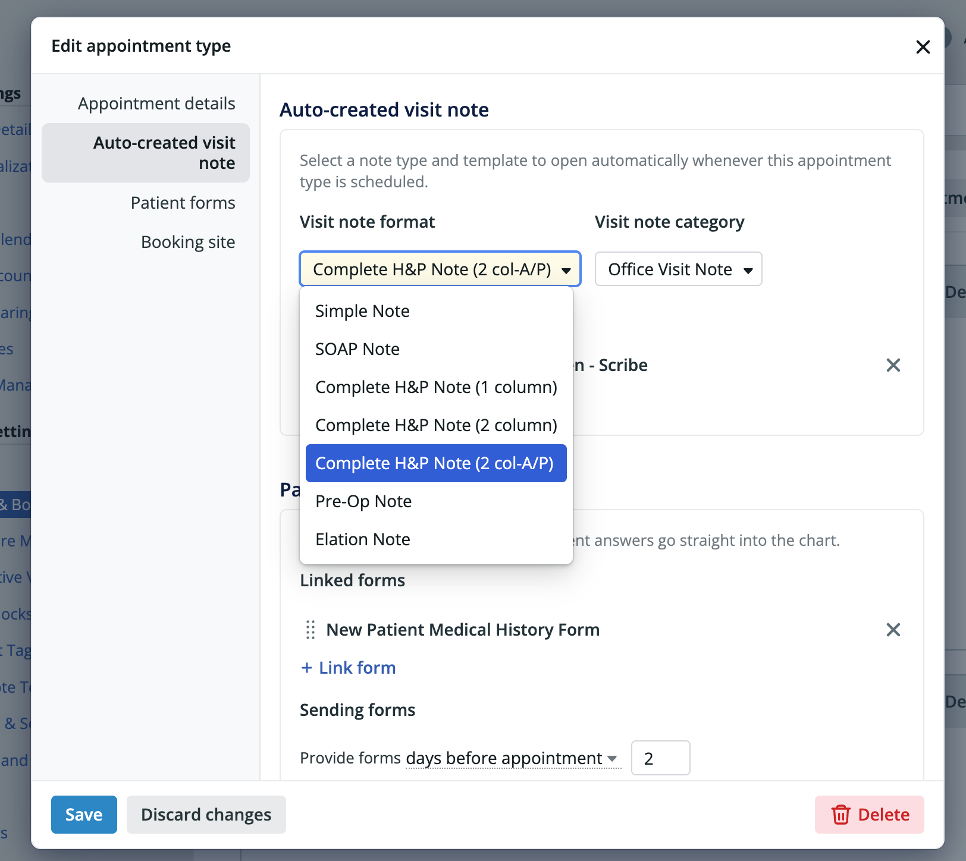Screen dimensions: 966x861
Task: Click Discard changes button
Action: click(x=206, y=815)
